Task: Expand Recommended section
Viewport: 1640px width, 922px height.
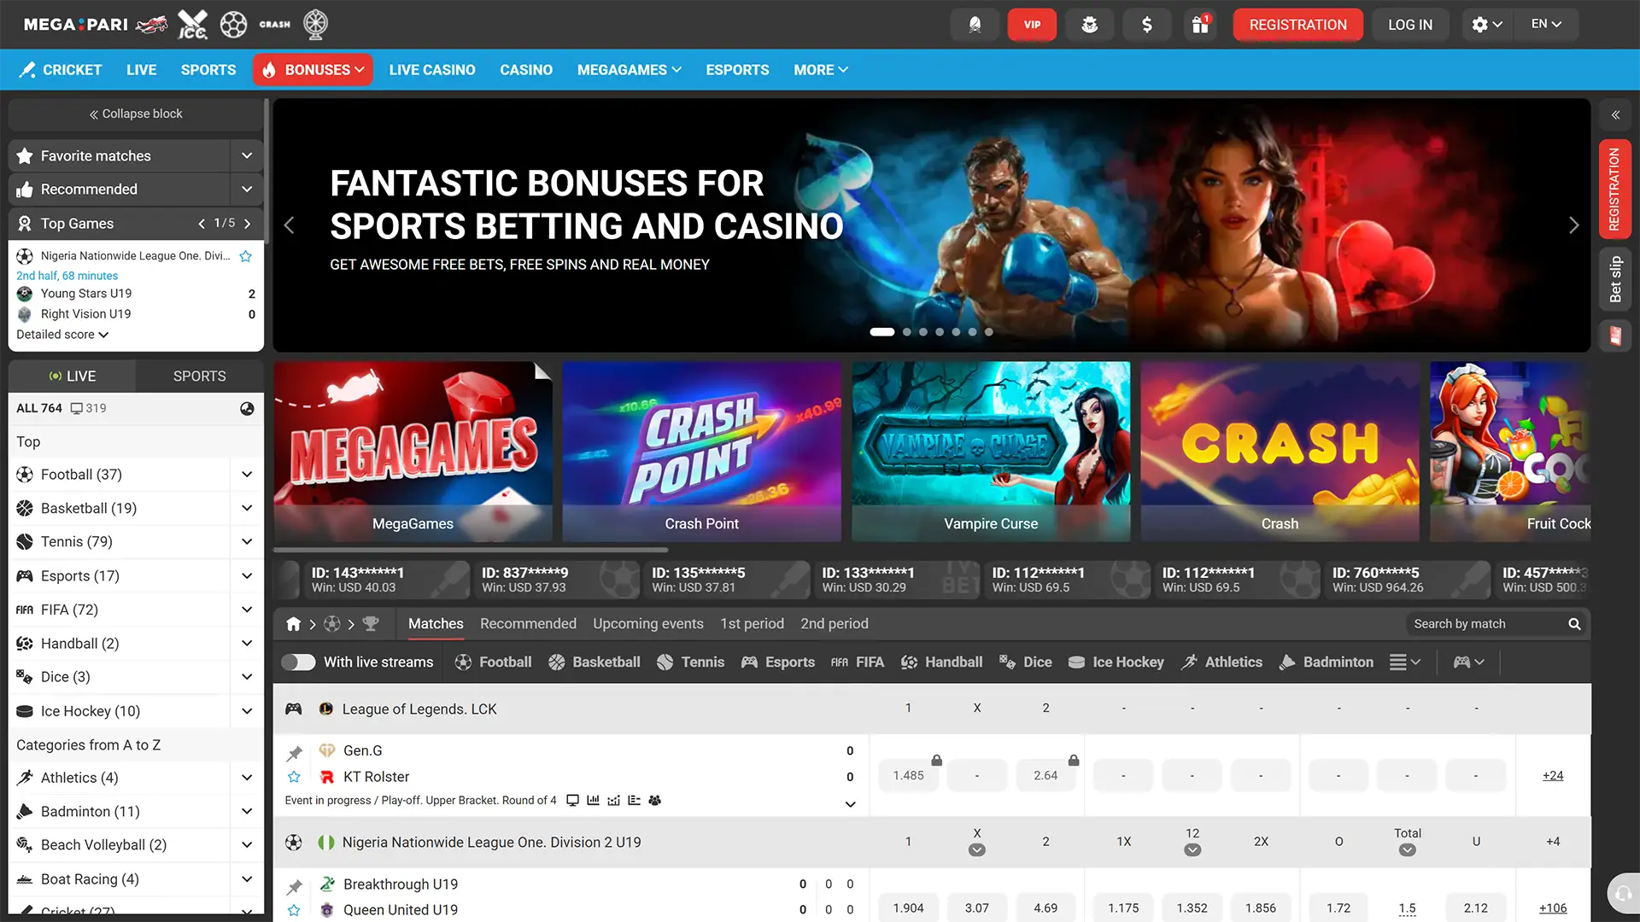Action: pos(246,190)
